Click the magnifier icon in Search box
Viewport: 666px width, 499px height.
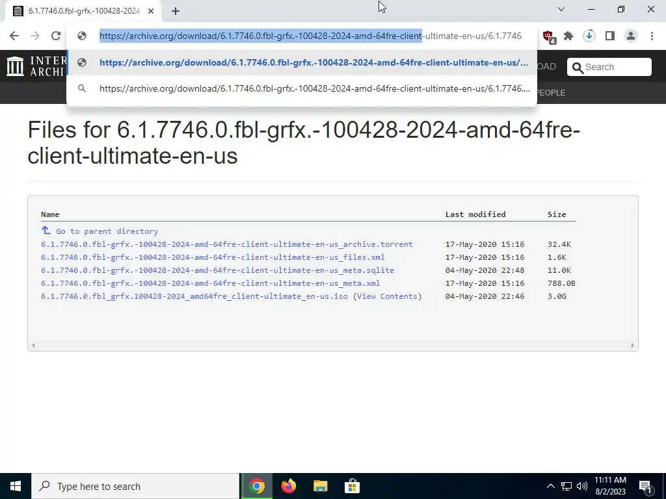(x=578, y=68)
